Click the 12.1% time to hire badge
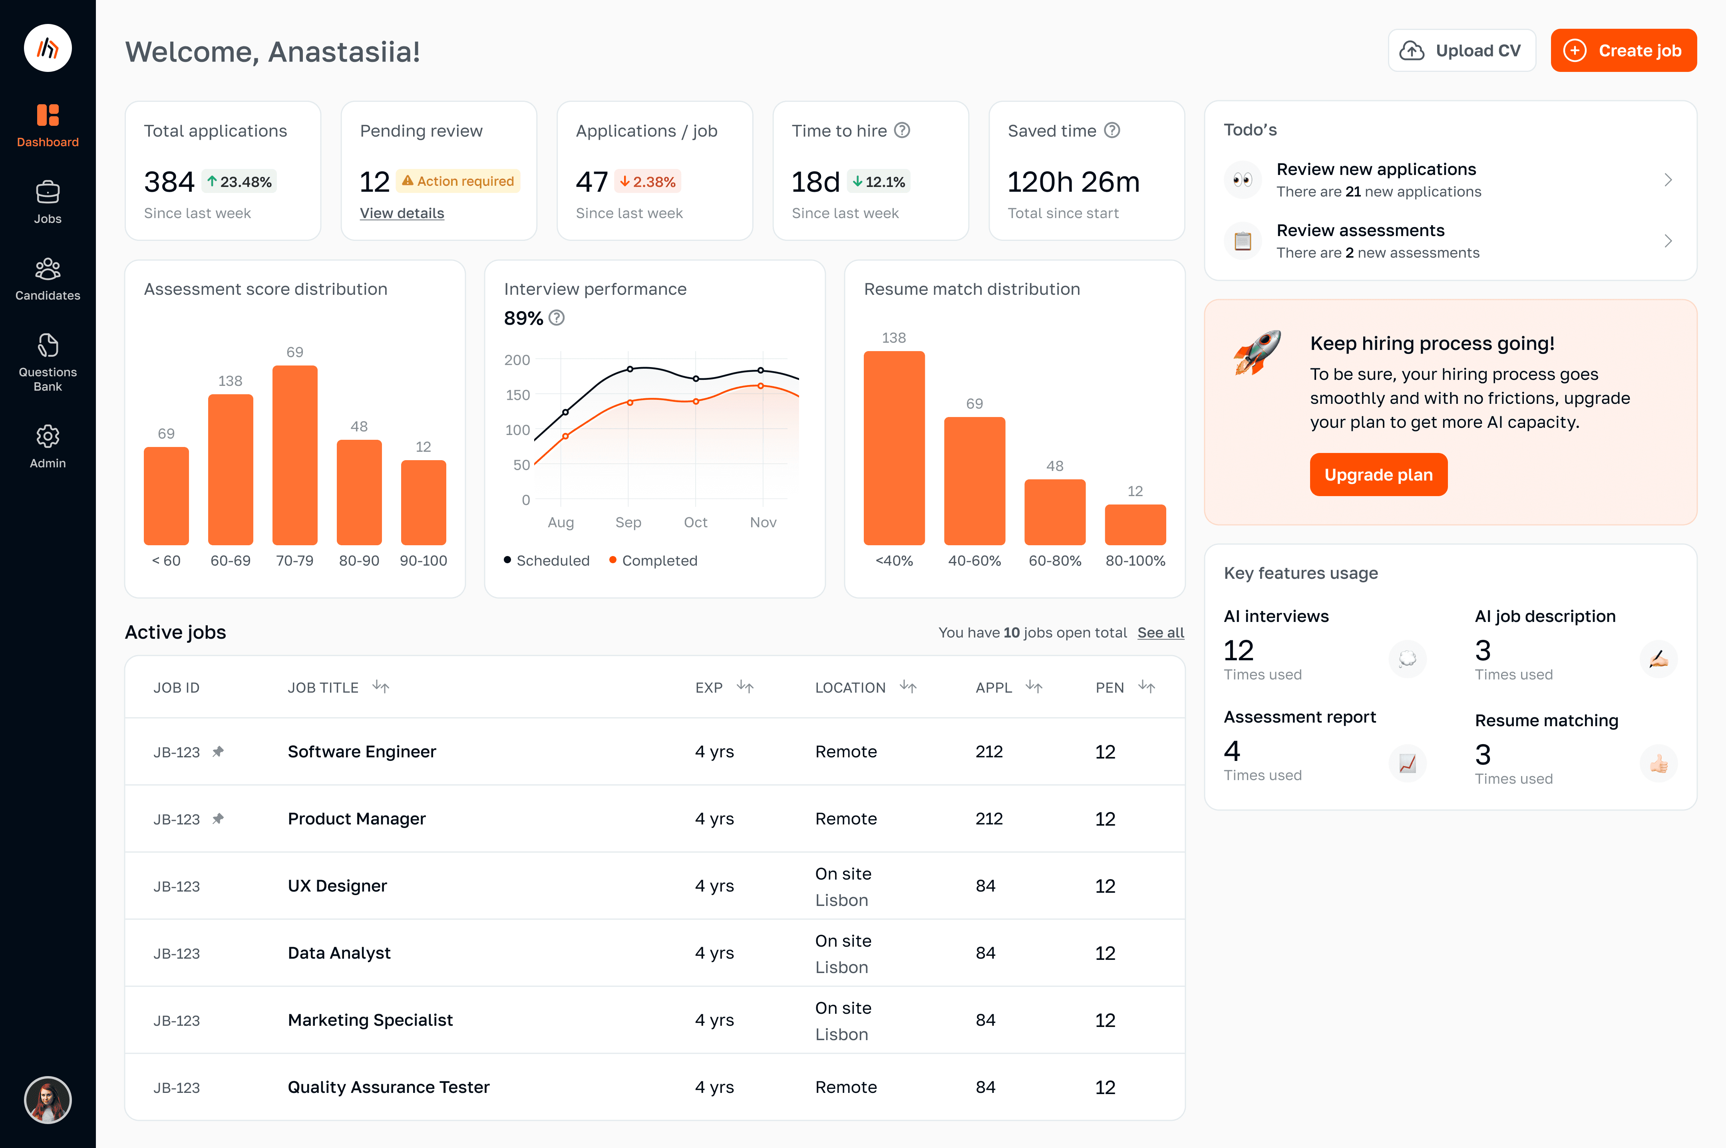Viewport: 1726px width, 1148px height. [879, 182]
